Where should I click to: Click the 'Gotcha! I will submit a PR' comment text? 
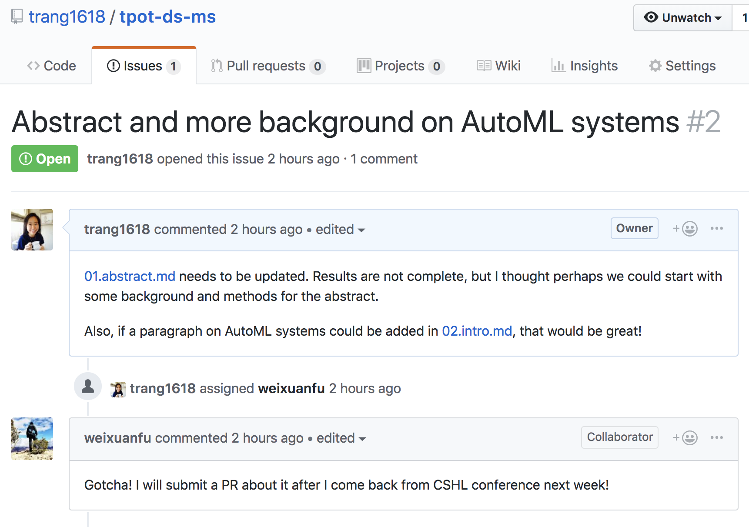347,485
